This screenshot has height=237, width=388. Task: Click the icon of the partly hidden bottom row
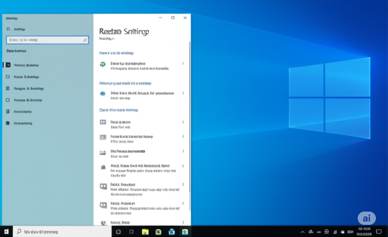(103, 223)
